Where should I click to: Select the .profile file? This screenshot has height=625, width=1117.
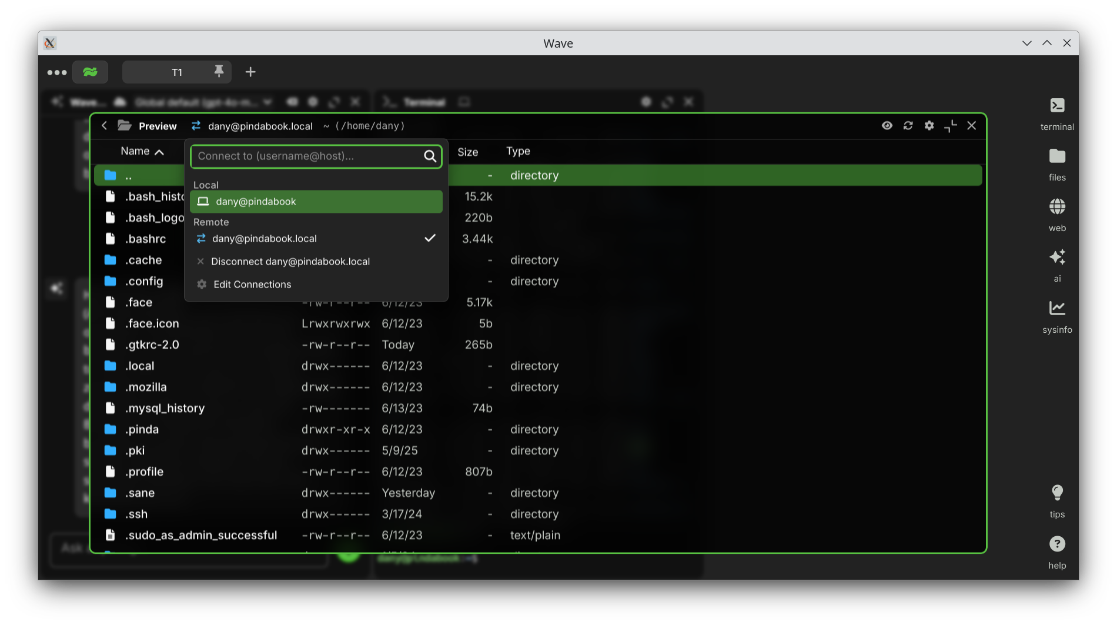[x=144, y=472]
